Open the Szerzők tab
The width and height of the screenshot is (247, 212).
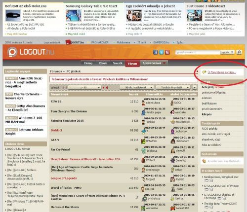[x=118, y=63]
